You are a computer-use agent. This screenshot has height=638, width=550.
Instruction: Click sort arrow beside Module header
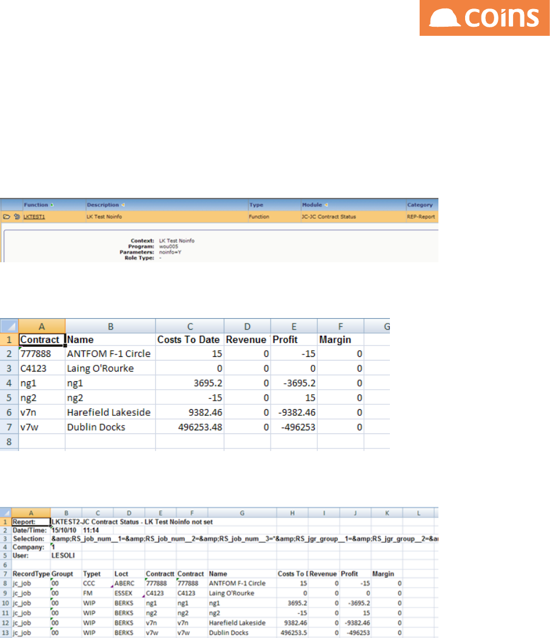click(x=326, y=205)
